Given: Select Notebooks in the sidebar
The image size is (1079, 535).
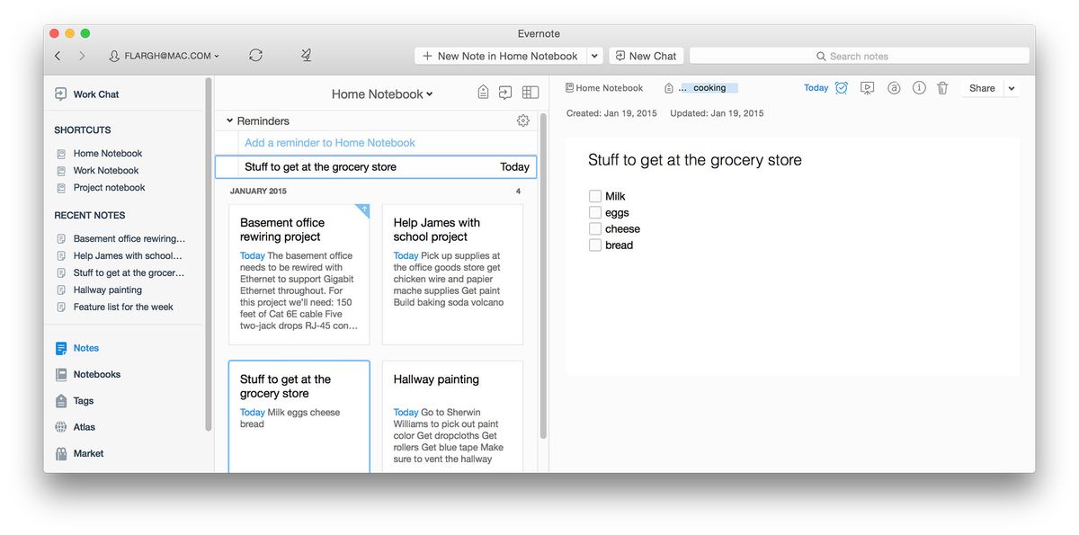Looking at the screenshot, I should [96, 374].
